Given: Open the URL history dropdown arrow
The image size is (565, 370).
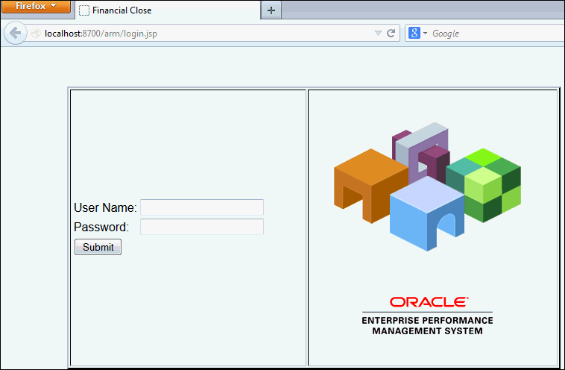Looking at the screenshot, I should point(378,33).
